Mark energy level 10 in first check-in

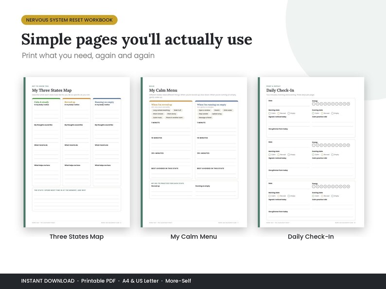349,104
